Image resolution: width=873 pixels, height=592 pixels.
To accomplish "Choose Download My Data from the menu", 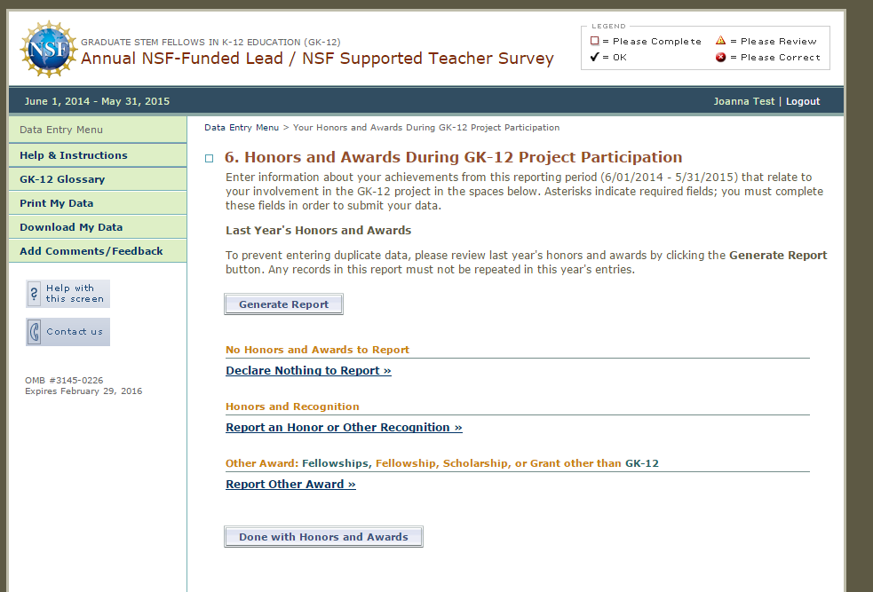I will 71,227.
